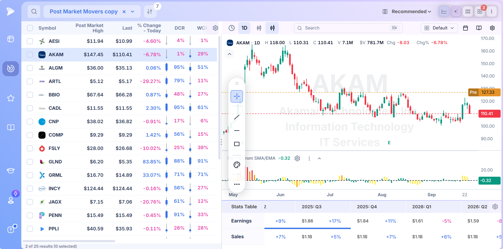The width and height of the screenshot is (503, 249).
Task: Open the table column settings gear
Action: [x=215, y=28]
